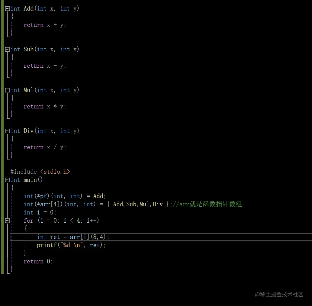Collapse the Mul function fold marker

(7, 90)
